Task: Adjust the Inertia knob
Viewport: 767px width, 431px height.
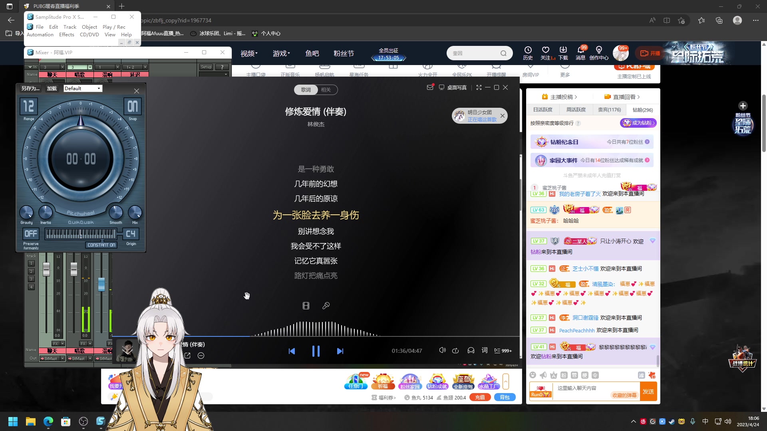Action: pyautogui.click(x=46, y=212)
